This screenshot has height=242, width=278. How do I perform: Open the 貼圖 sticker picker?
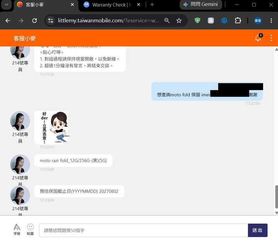coord(31,230)
